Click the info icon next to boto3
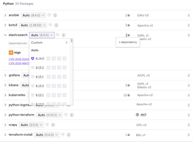Viewport: 193px width, 142px height. 56,25
